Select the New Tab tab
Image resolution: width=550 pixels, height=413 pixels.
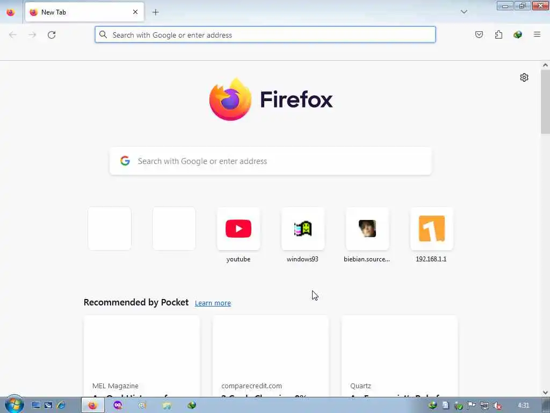tap(84, 12)
